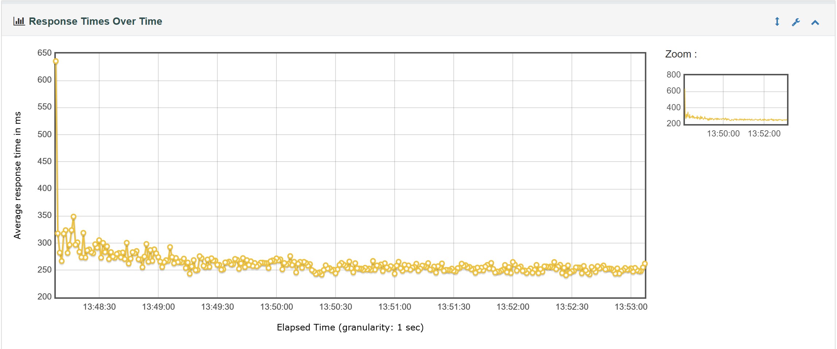837x349 pixels.
Task: Click the bar chart icon beside the title
Action: click(x=19, y=21)
